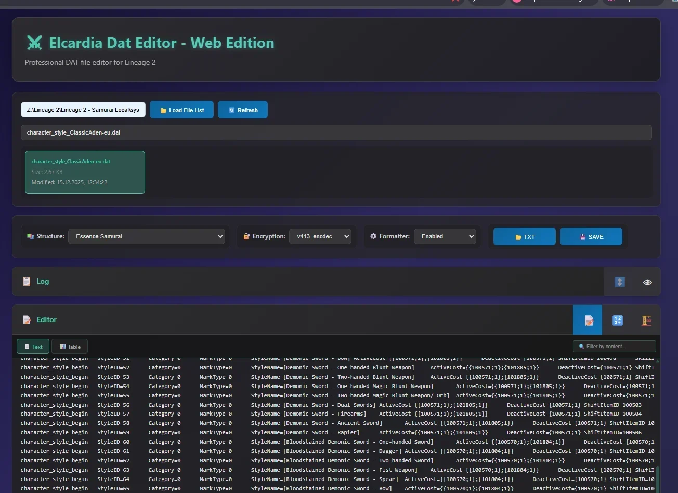Image resolution: width=678 pixels, height=493 pixels.
Task: Switch to the Text view tab
Action: pyautogui.click(x=33, y=347)
